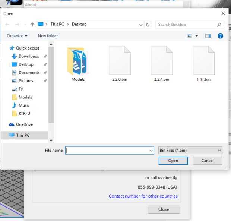The height and width of the screenshot is (221, 231).
Task: Select This PC in navigation pane
Action: point(25,135)
